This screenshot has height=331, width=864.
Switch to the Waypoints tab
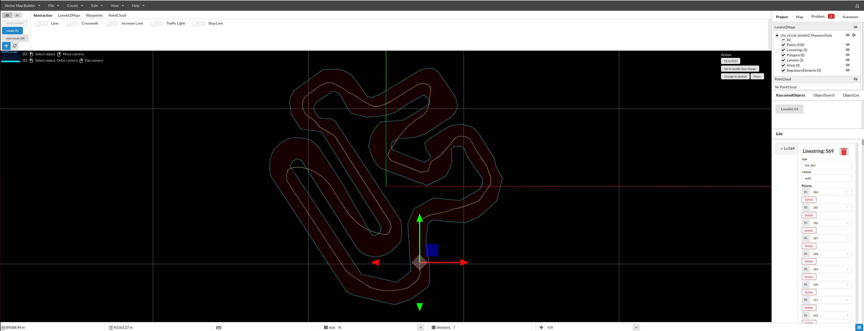94,15
